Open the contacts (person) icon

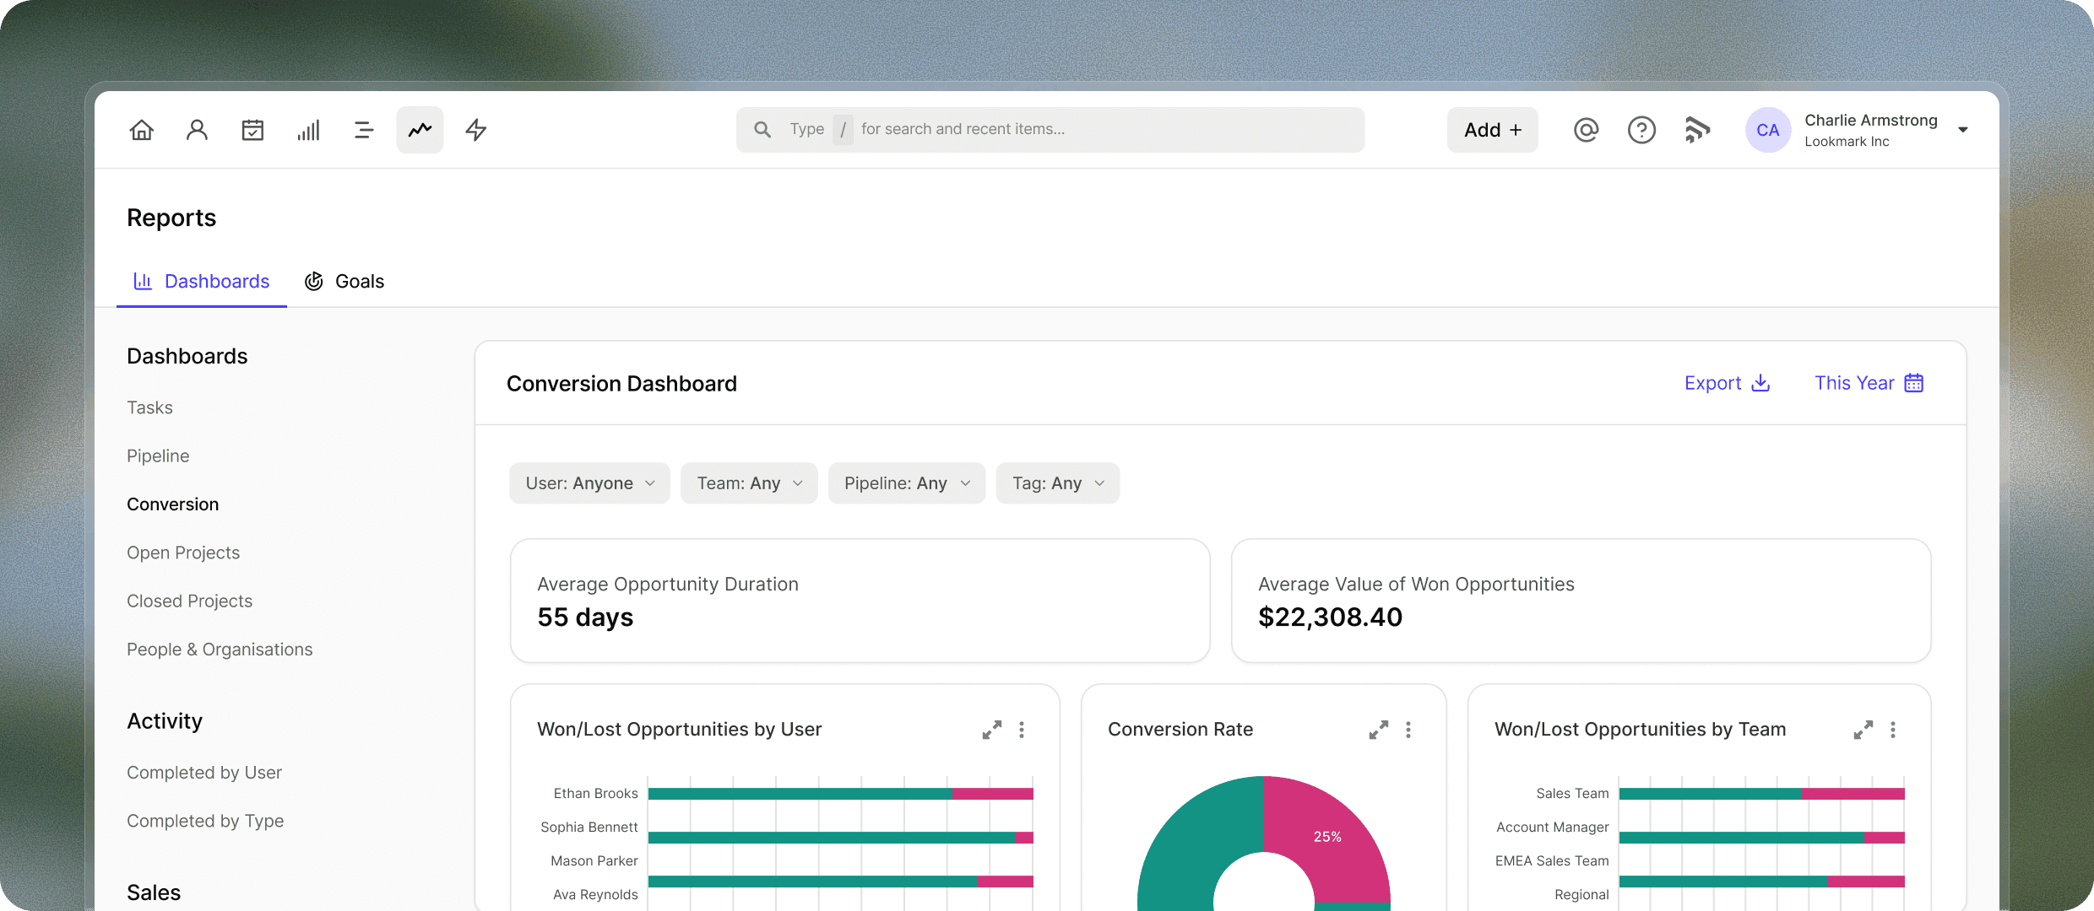(x=197, y=129)
